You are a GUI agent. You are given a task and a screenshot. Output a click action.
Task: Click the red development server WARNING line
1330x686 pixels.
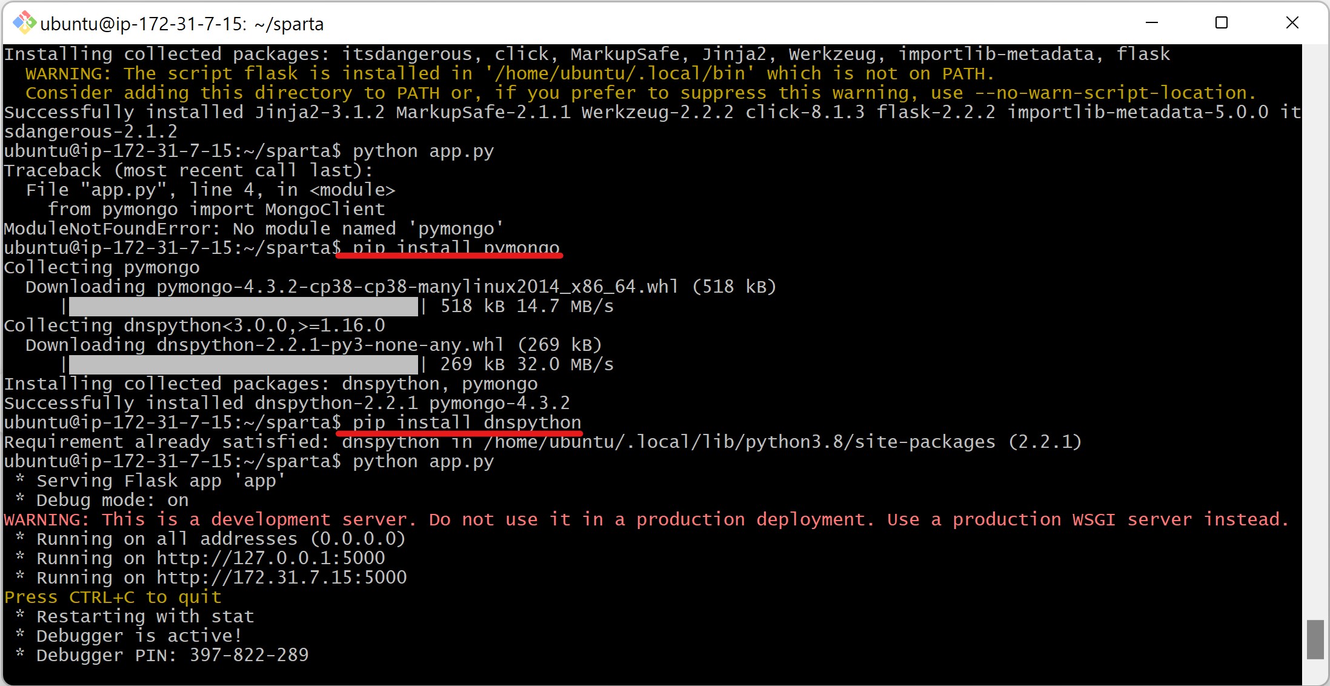[646, 519]
